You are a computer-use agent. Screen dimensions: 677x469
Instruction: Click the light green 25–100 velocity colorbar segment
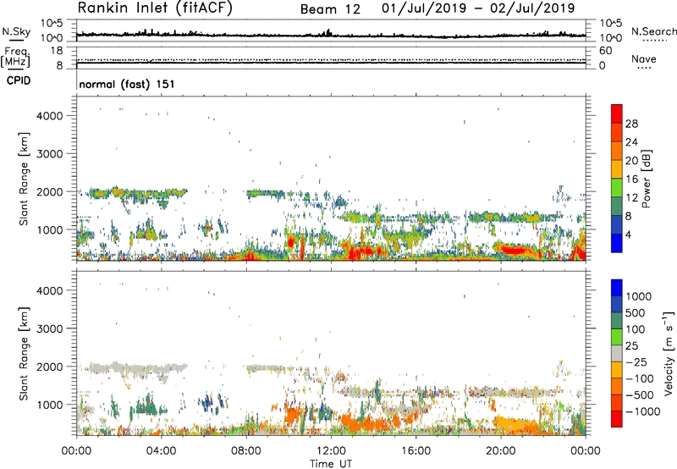tap(617, 337)
